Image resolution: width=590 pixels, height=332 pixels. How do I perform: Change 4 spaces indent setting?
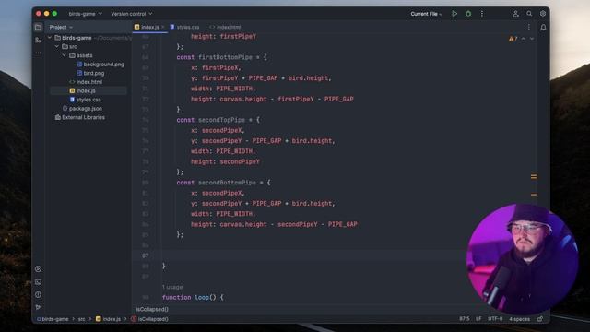click(519, 319)
